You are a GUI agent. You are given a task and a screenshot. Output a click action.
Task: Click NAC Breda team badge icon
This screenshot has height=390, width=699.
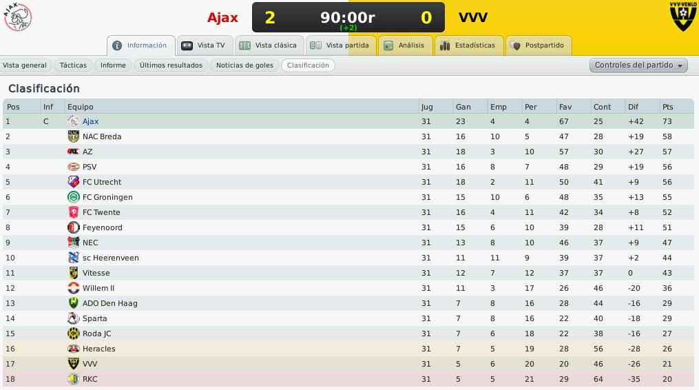[73, 136]
